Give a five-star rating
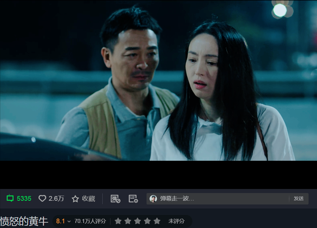 coord(157,221)
